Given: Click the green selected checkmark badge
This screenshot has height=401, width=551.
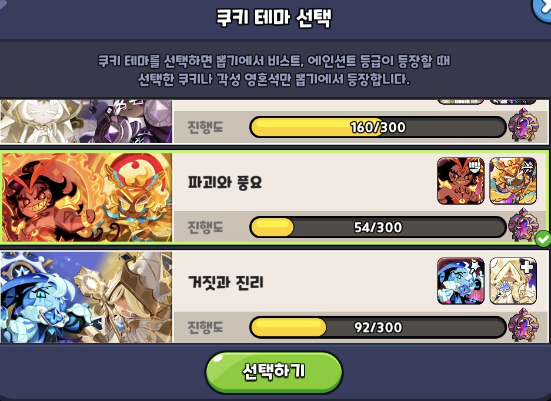Looking at the screenshot, I should pos(543,239).
